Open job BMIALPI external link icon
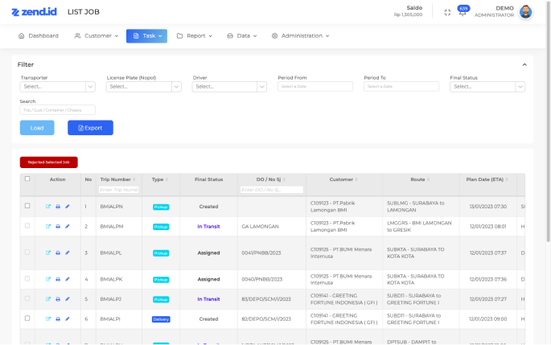Image resolution: width=551 pixels, height=345 pixels. (48, 319)
